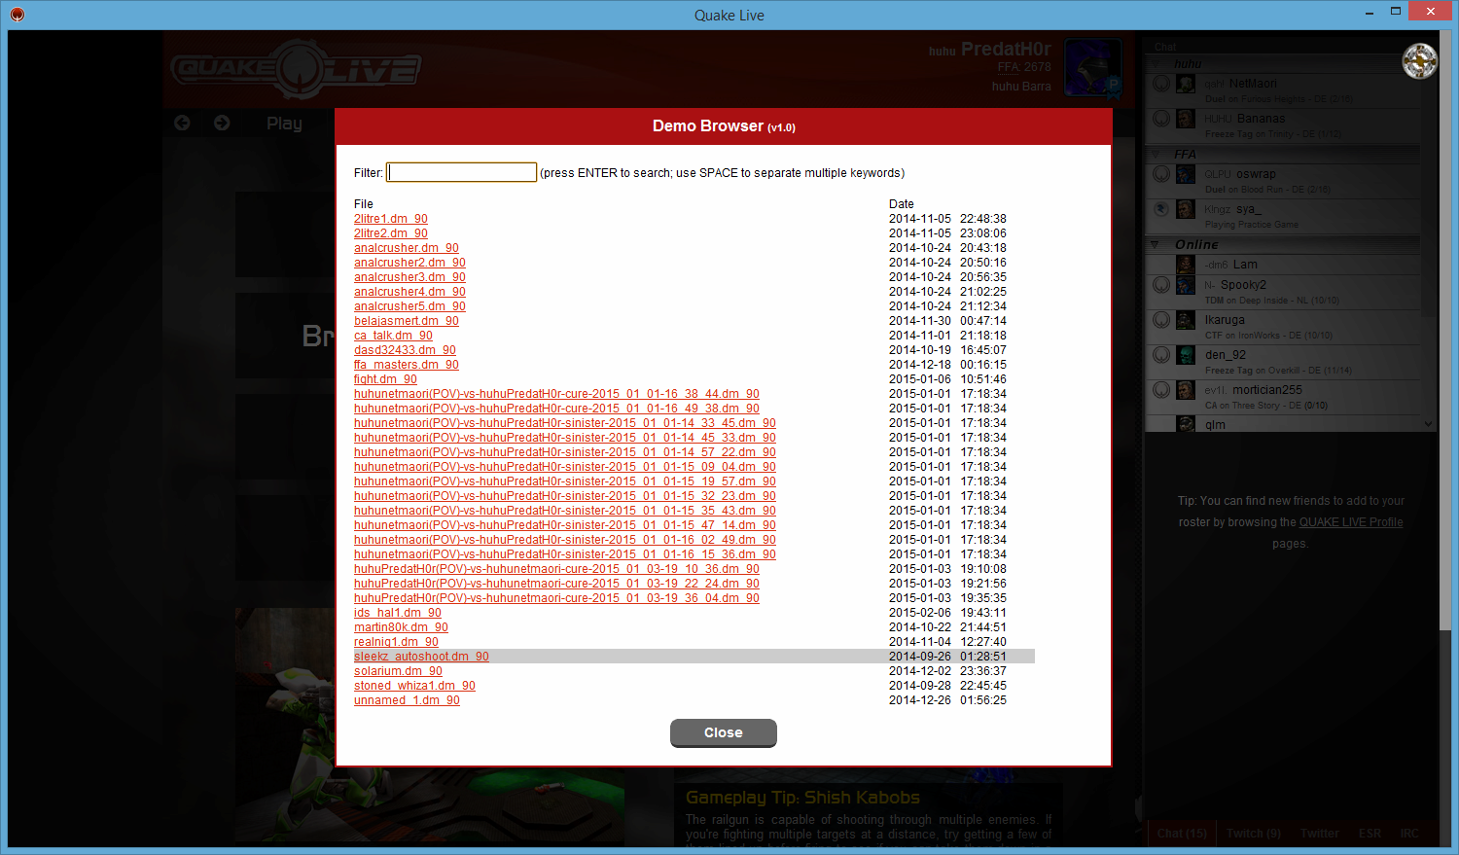Click the Filter text input field
Screen dimensions: 1459x855
(461, 172)
